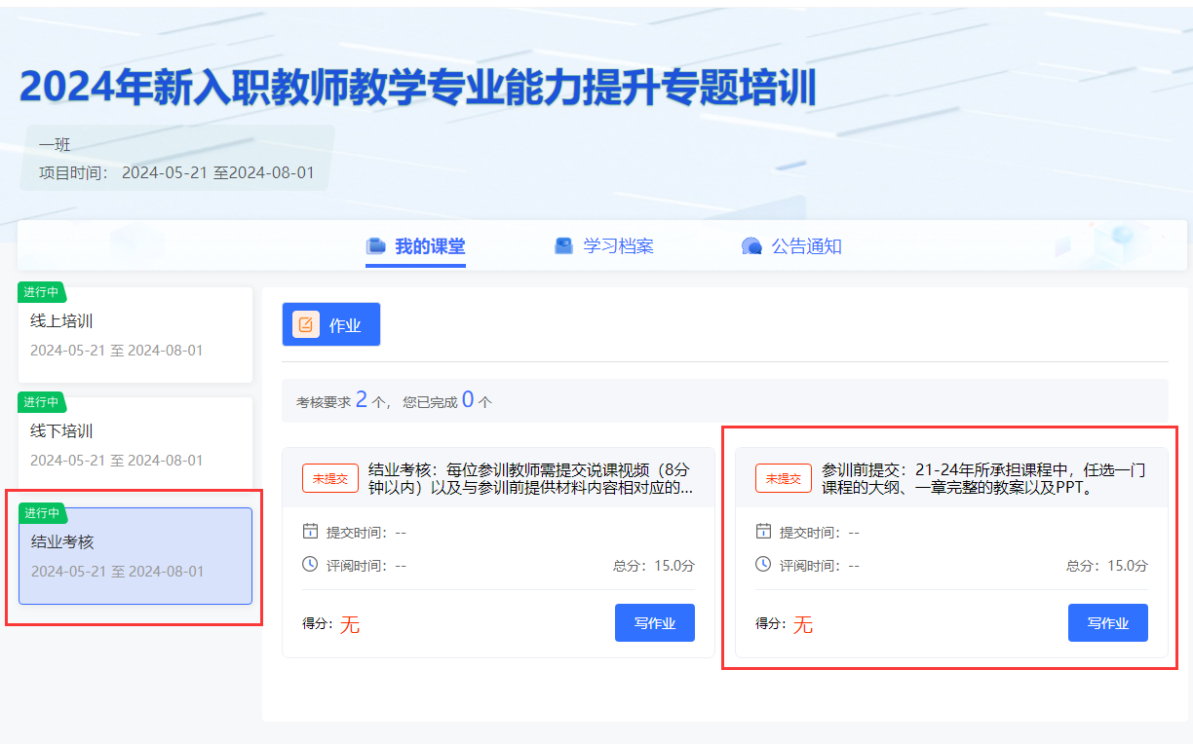The width and height of the screenshot is (1193, 744).
Task: Click 未提交 badge on 结业考核 assignment
Action: point(330,478)
